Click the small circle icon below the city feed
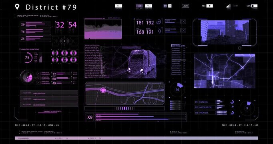The width and height of the screenshot is (273, 144). [239, 48]
